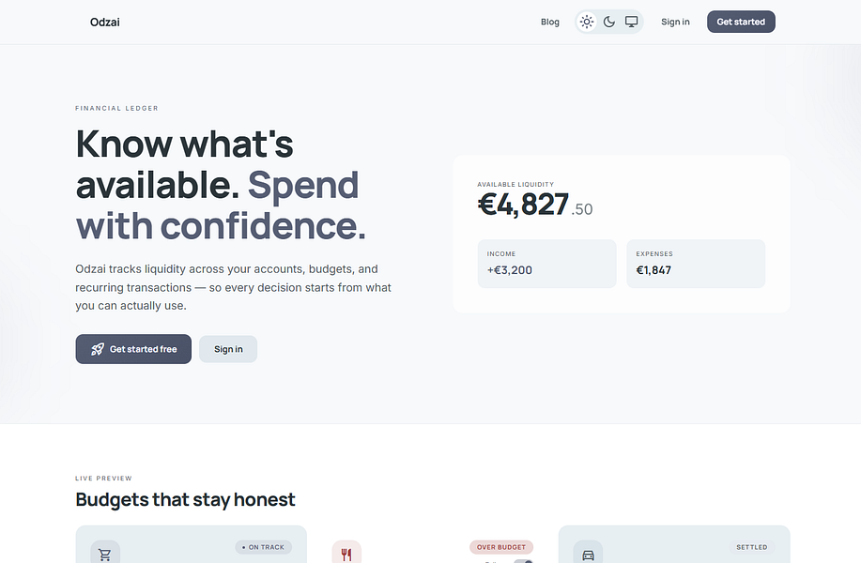Click the Income +€3,200 tile
Image resolution: width=861 pixels, height=563 pixels.
[546, 264]
